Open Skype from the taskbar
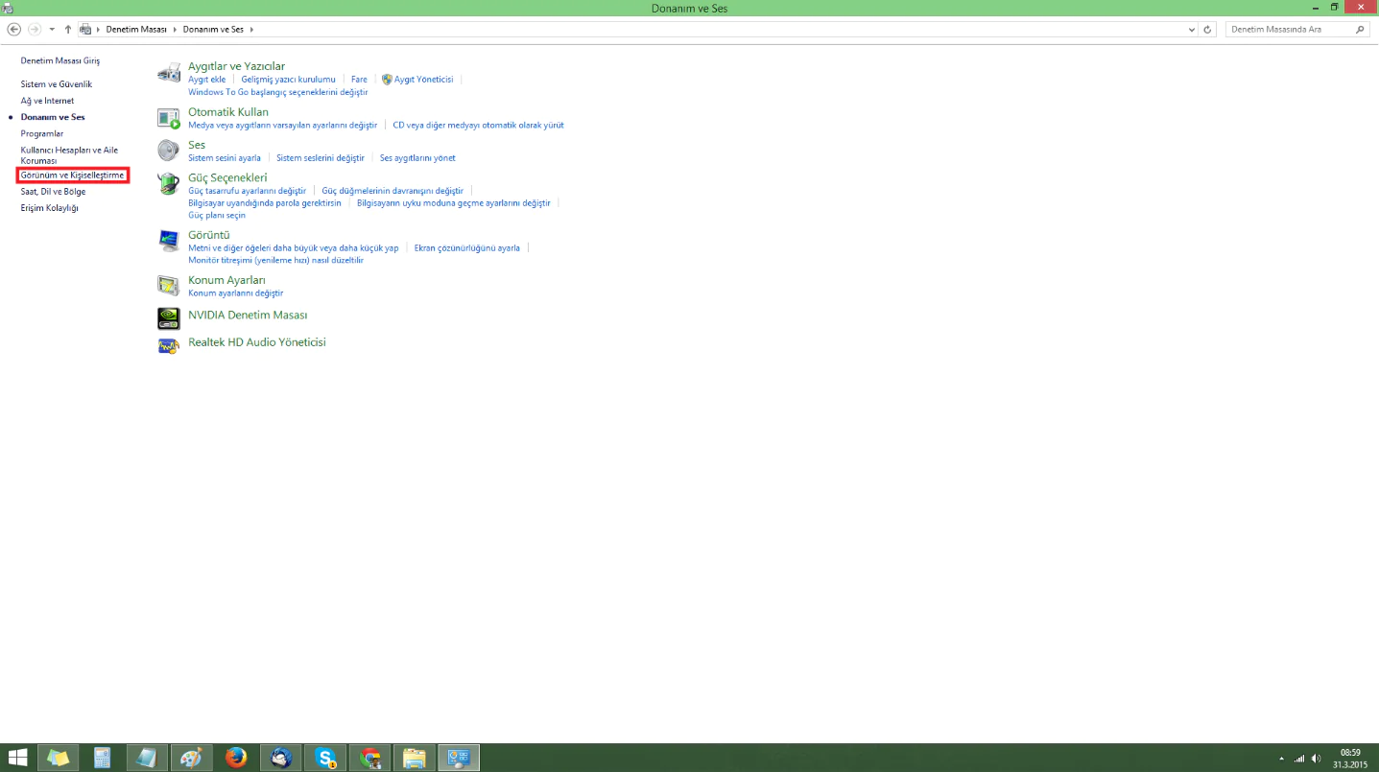Viewport: 1379px width, 772px height. pyautogui.click(x=324, y=757)
